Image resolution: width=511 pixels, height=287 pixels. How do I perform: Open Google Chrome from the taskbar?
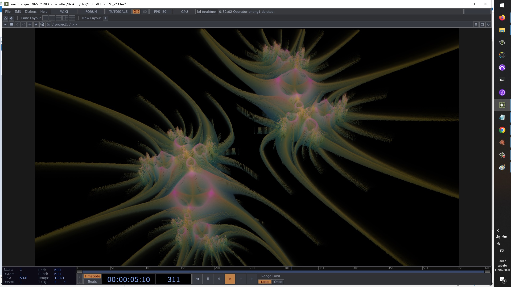tap(502, 130)
